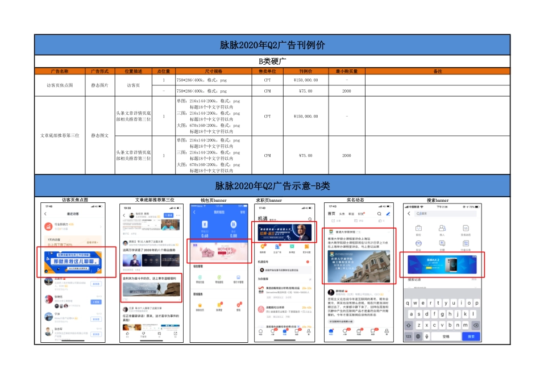Tap the 找人 icon in the search shortcuts grid
540x382 pixels.
(x=442, y=229)
